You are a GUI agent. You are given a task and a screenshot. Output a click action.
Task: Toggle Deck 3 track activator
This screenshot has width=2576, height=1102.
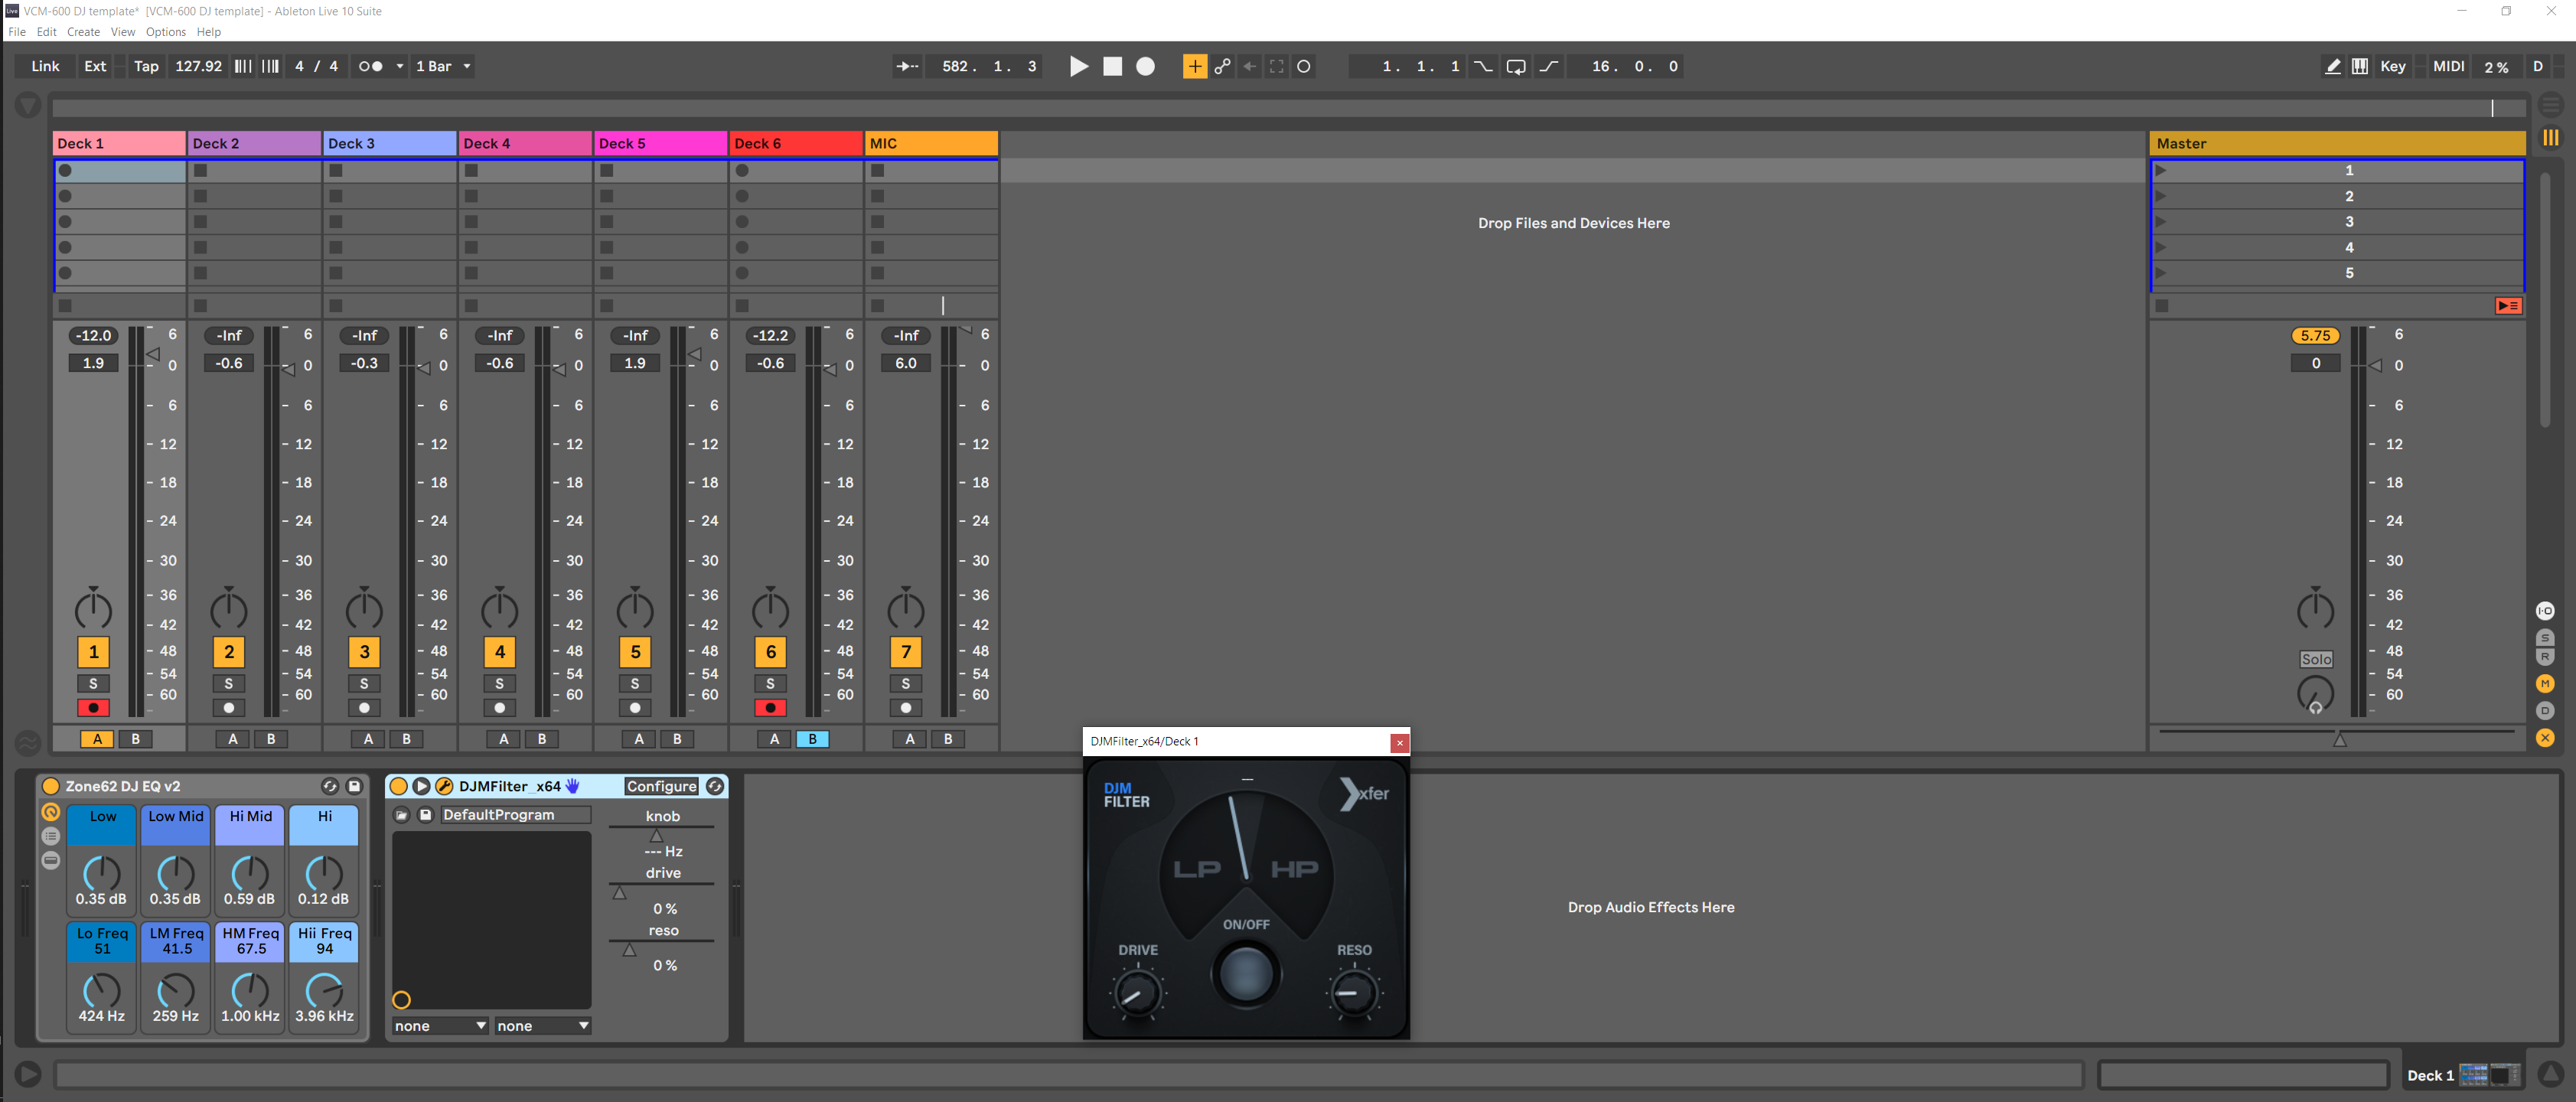364,652
